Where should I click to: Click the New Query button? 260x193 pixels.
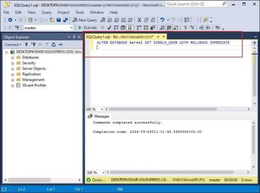pyautogui.click(x=85, y=20)
